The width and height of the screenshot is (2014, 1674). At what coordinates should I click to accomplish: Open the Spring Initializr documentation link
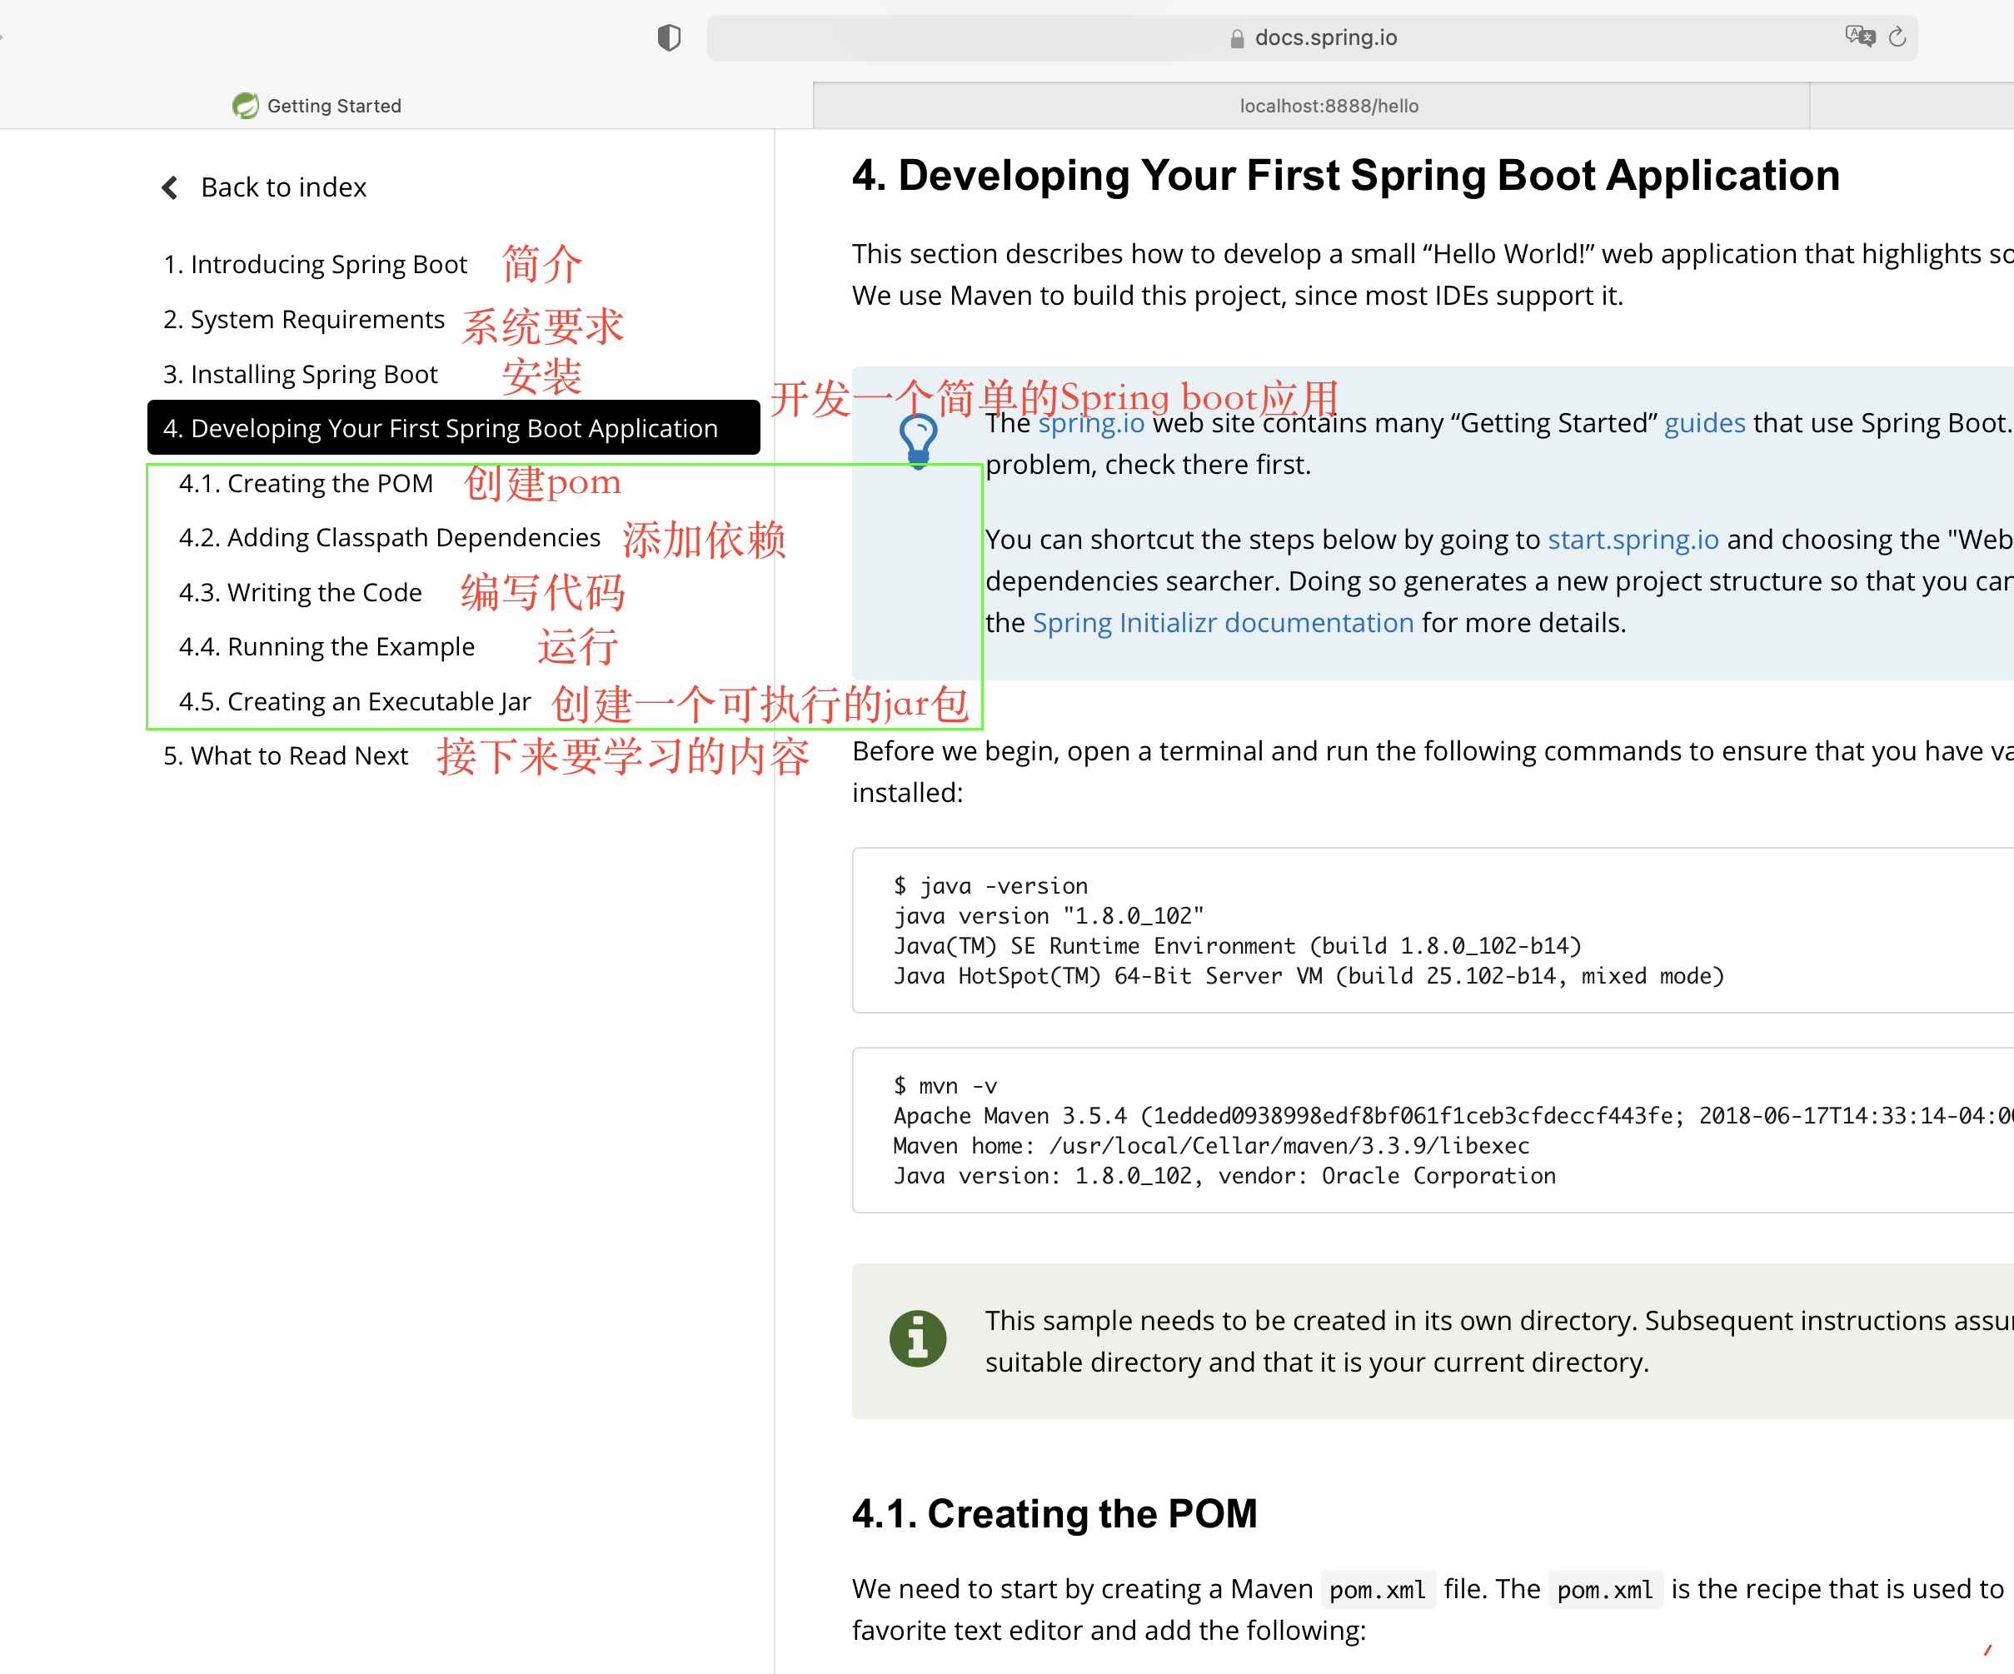tap(1223, 622)
